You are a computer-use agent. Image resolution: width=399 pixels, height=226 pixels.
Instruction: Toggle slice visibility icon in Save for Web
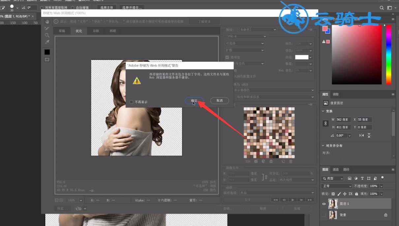point(47,60)
